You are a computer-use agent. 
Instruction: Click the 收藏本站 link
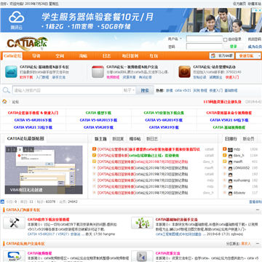point(255,4)
